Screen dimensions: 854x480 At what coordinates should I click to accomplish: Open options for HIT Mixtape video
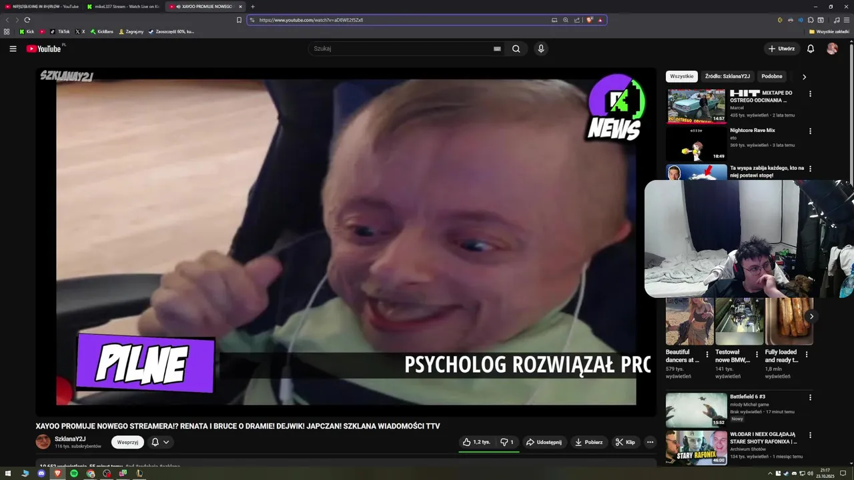[810, 94]
